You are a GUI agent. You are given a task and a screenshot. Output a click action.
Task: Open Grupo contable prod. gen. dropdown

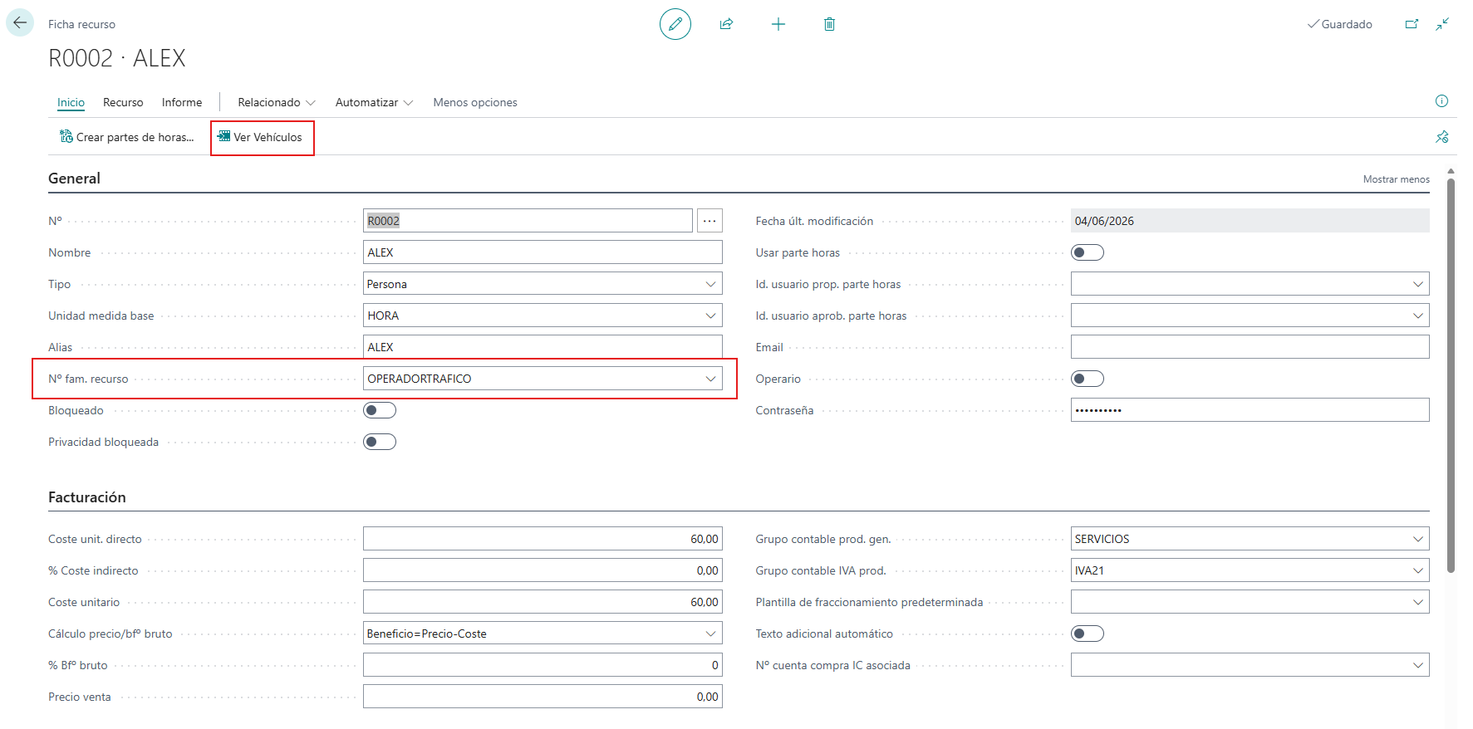(1417, 539)
